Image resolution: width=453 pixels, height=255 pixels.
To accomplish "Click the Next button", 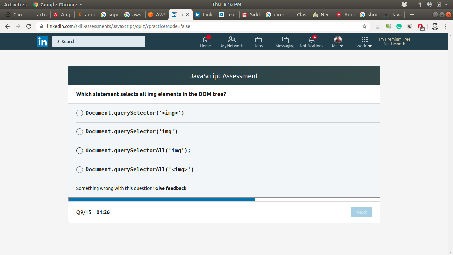I will point(361,212).
